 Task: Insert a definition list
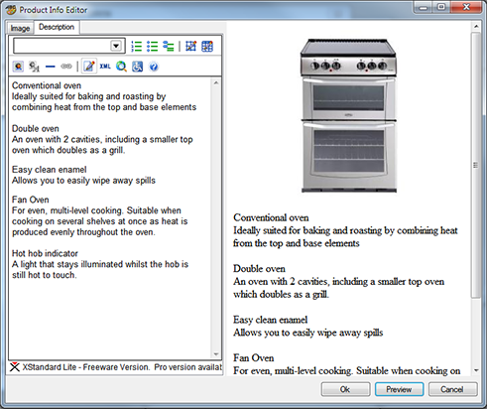click(169, 47)
